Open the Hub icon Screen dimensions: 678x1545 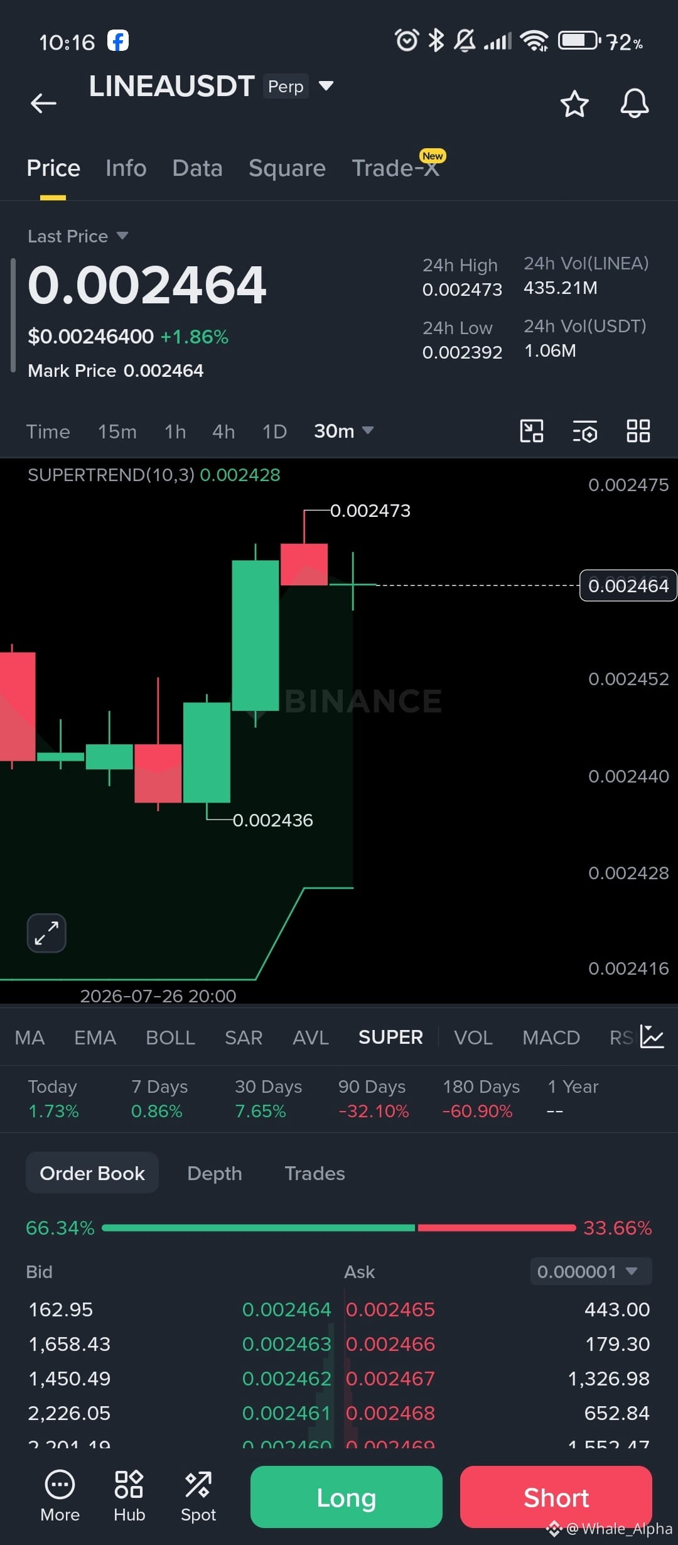(x=129, y=1497)
